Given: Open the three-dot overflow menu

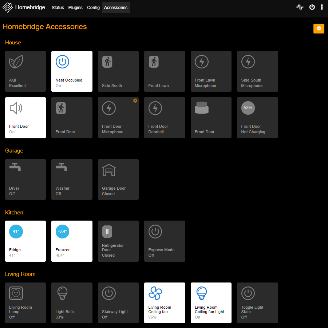Looking at the screenshot, I should [x=322, y=7].
